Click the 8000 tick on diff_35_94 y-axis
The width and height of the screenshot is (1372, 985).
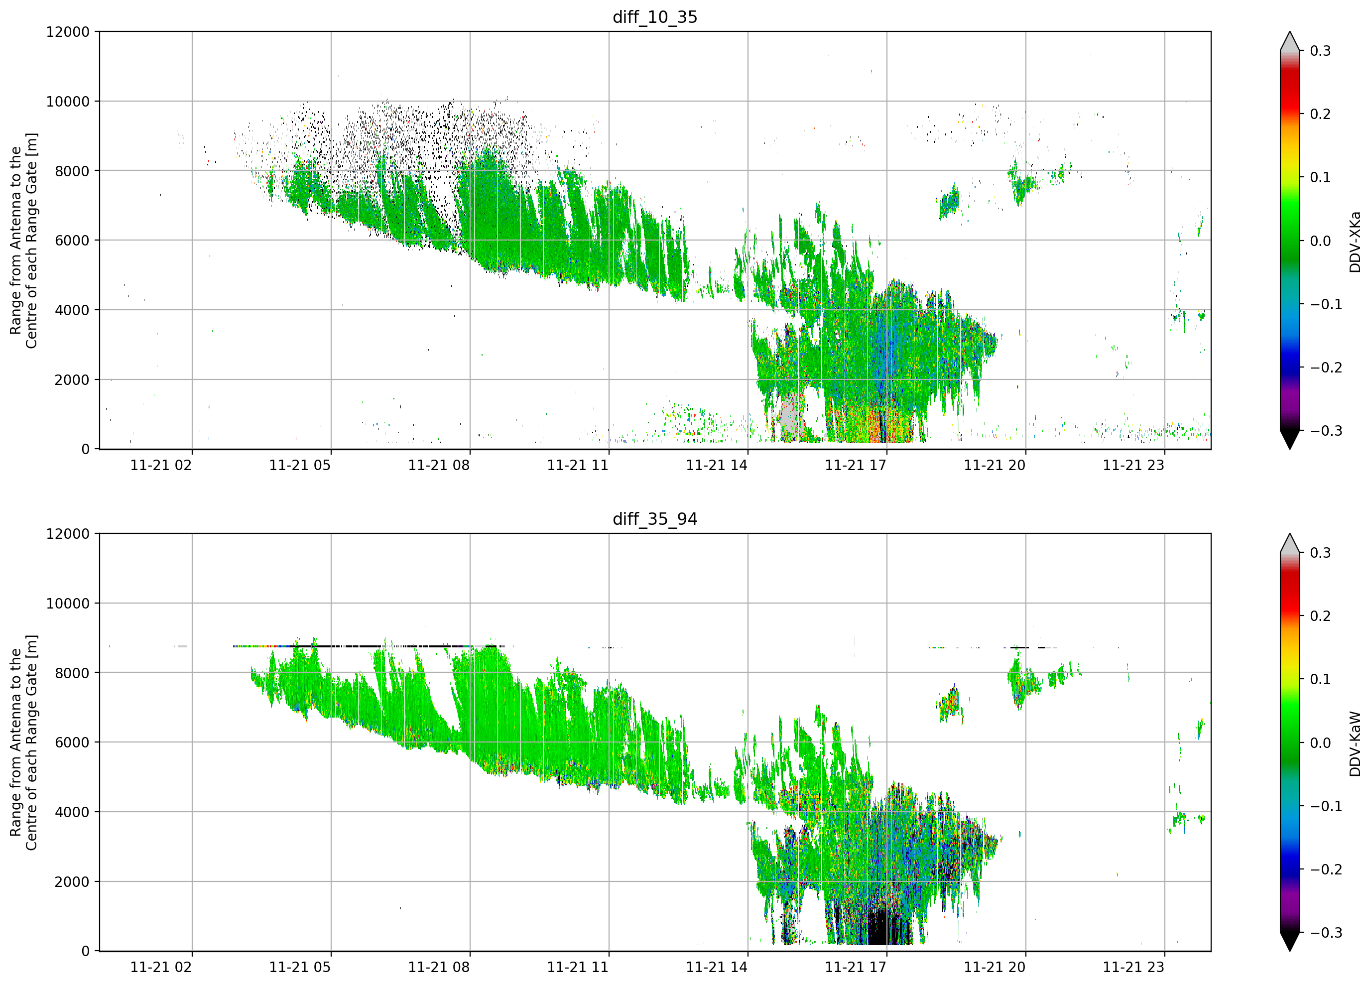click(x=72, y=673)
